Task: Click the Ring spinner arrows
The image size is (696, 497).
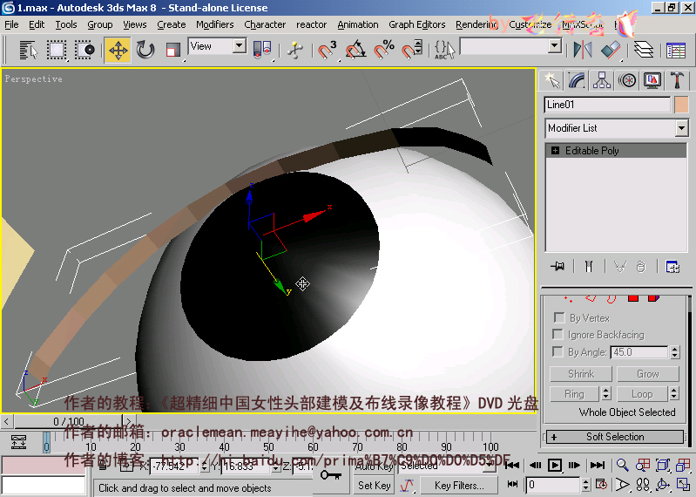Action: coord(606,394)
